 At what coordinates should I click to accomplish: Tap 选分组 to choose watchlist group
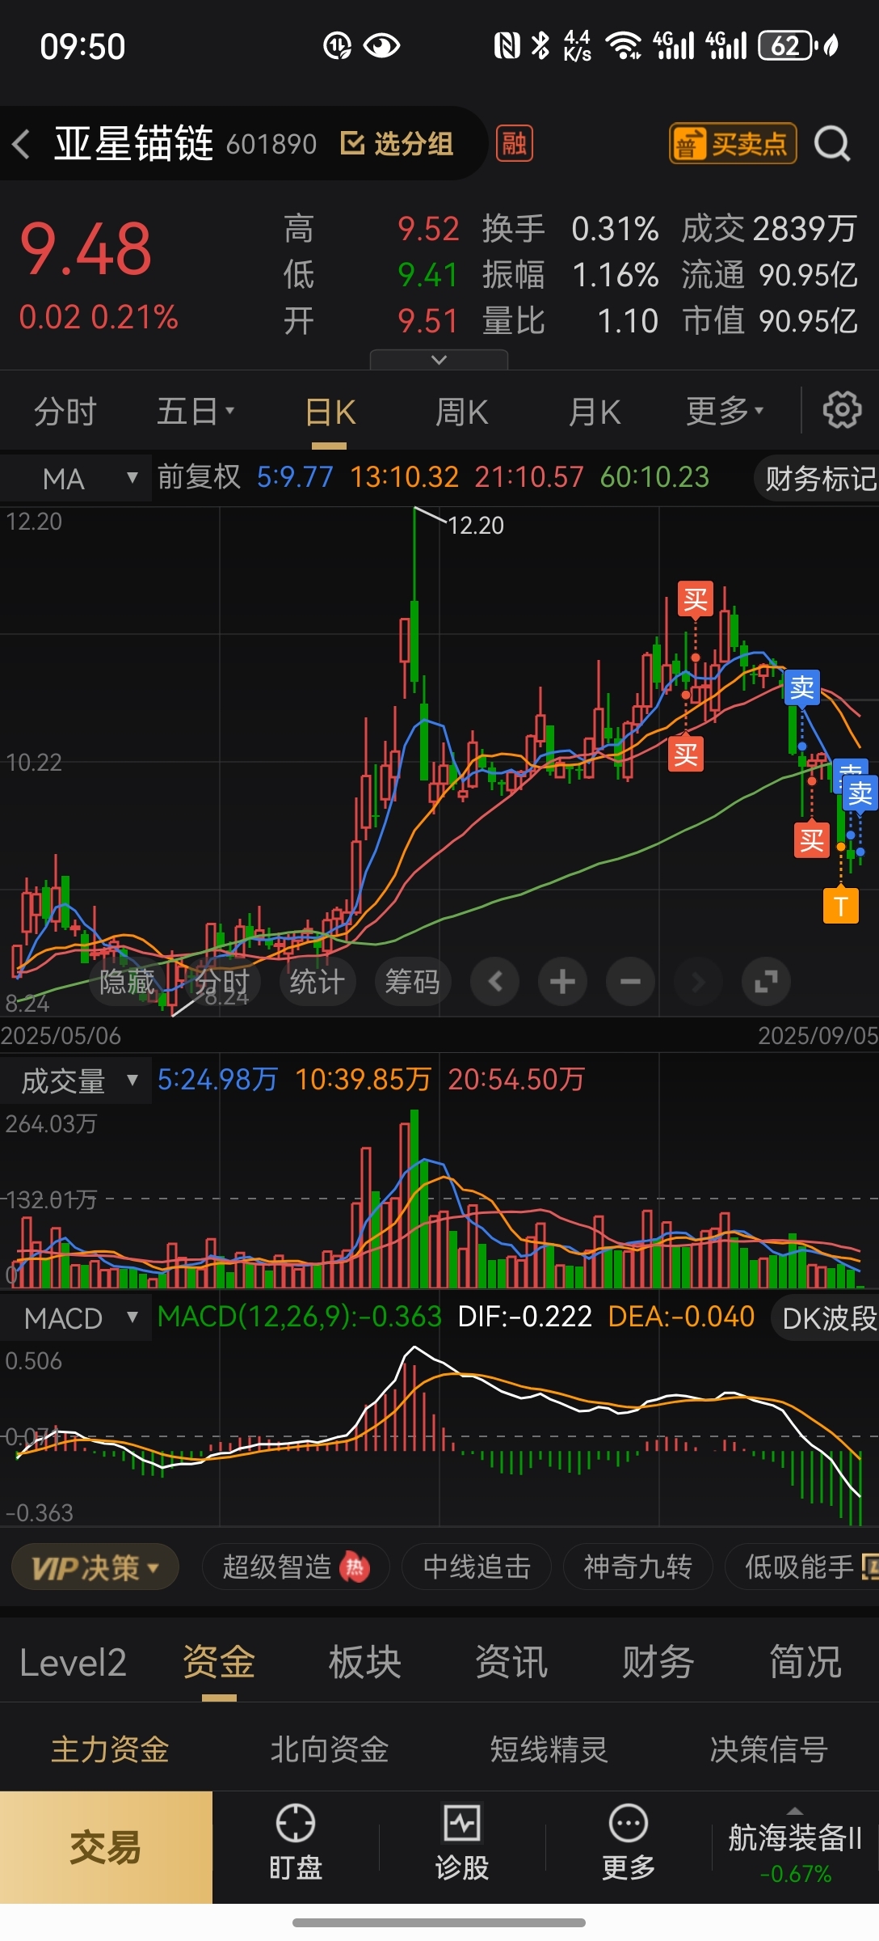click(397, 144)
